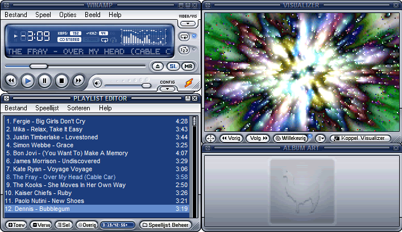Select The Fray - Over My Head track
Image resolution: width=402 pixels, height=232 pixels.
(x=97, y=177)
